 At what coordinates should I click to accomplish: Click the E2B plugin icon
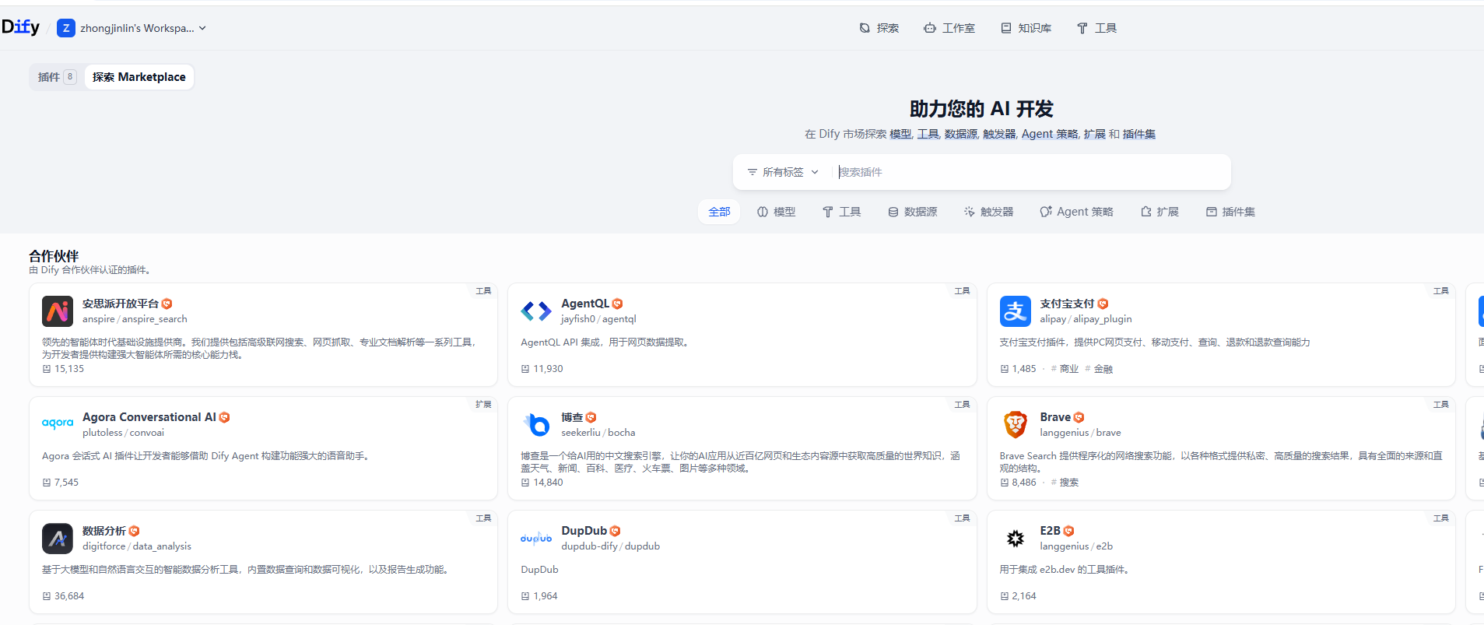(1015, 539)
